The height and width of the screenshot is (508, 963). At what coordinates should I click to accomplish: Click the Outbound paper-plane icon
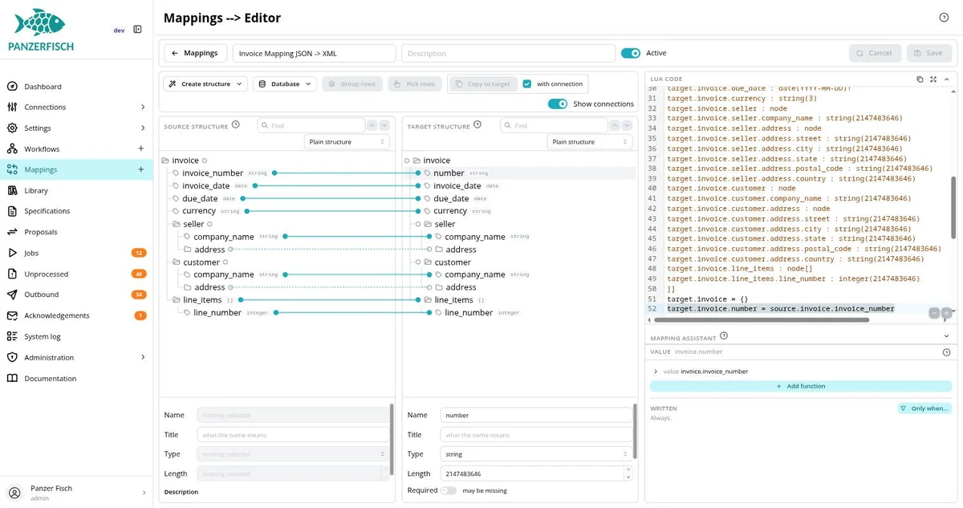tap(12, 295)
